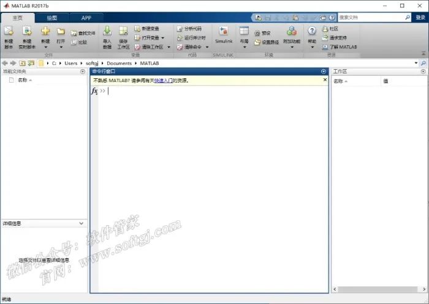Viewport: 429px width, 304px height.
Task: Expand the Layout (布局) dropdown arrow
Action: coord(245,47)
